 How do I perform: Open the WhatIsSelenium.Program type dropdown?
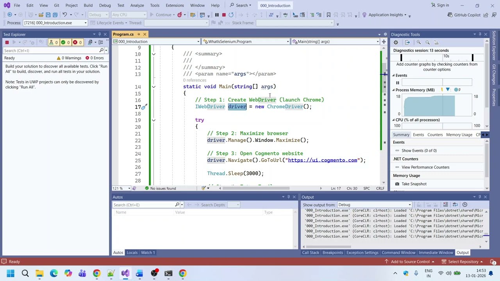pos(246,41)
